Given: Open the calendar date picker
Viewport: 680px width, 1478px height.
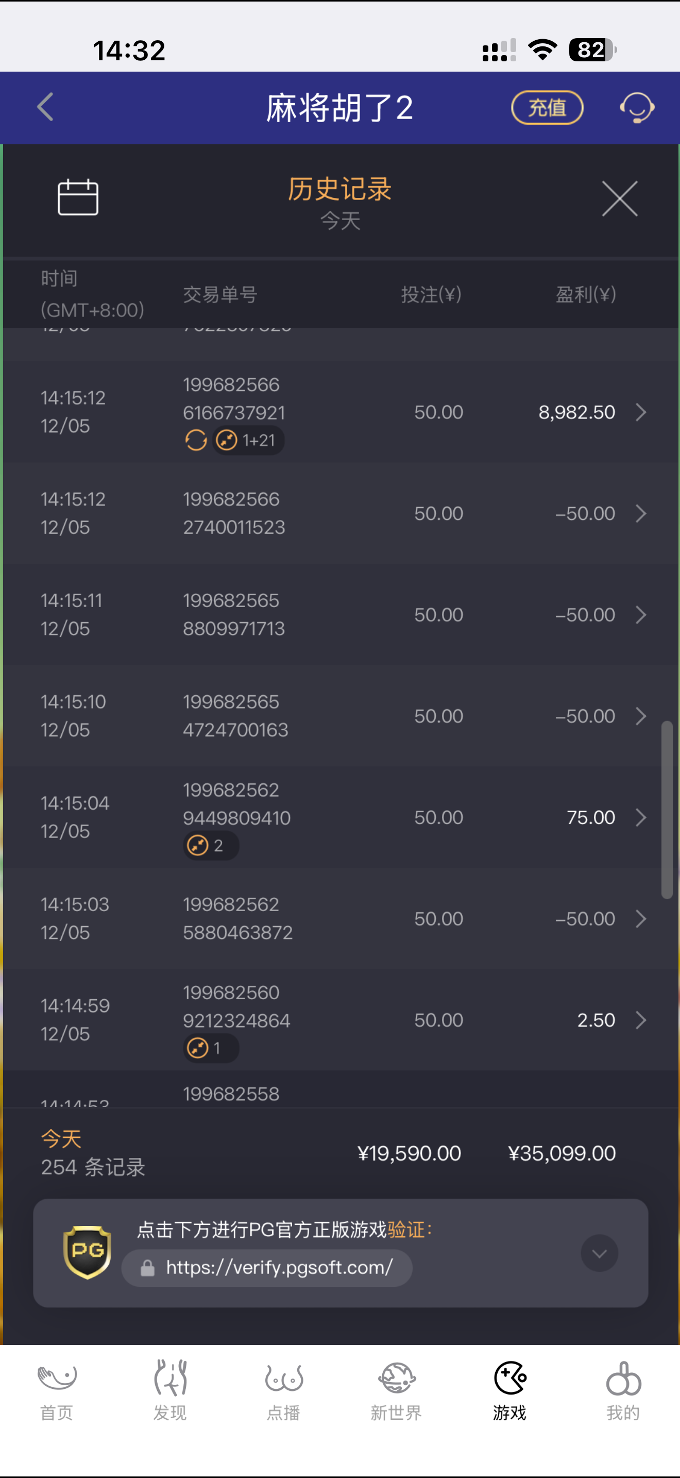Looking at the screenshot, I should 78,197.
